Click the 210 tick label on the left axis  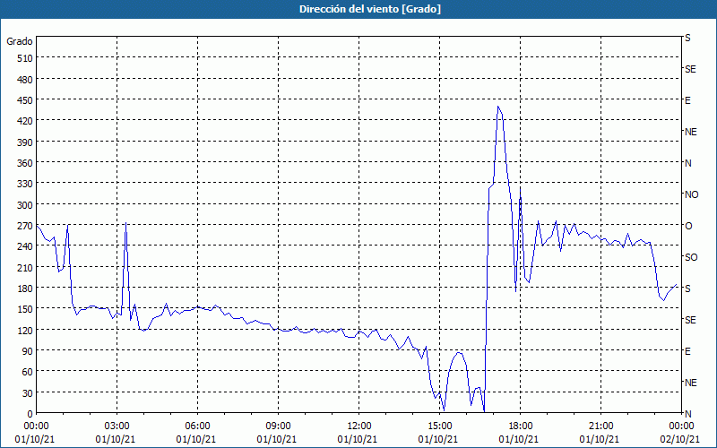(x=25, y=267)
